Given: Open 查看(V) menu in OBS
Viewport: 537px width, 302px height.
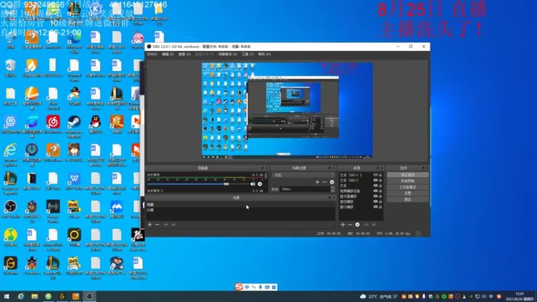Looking at the screenshot, I should (184, 54).
